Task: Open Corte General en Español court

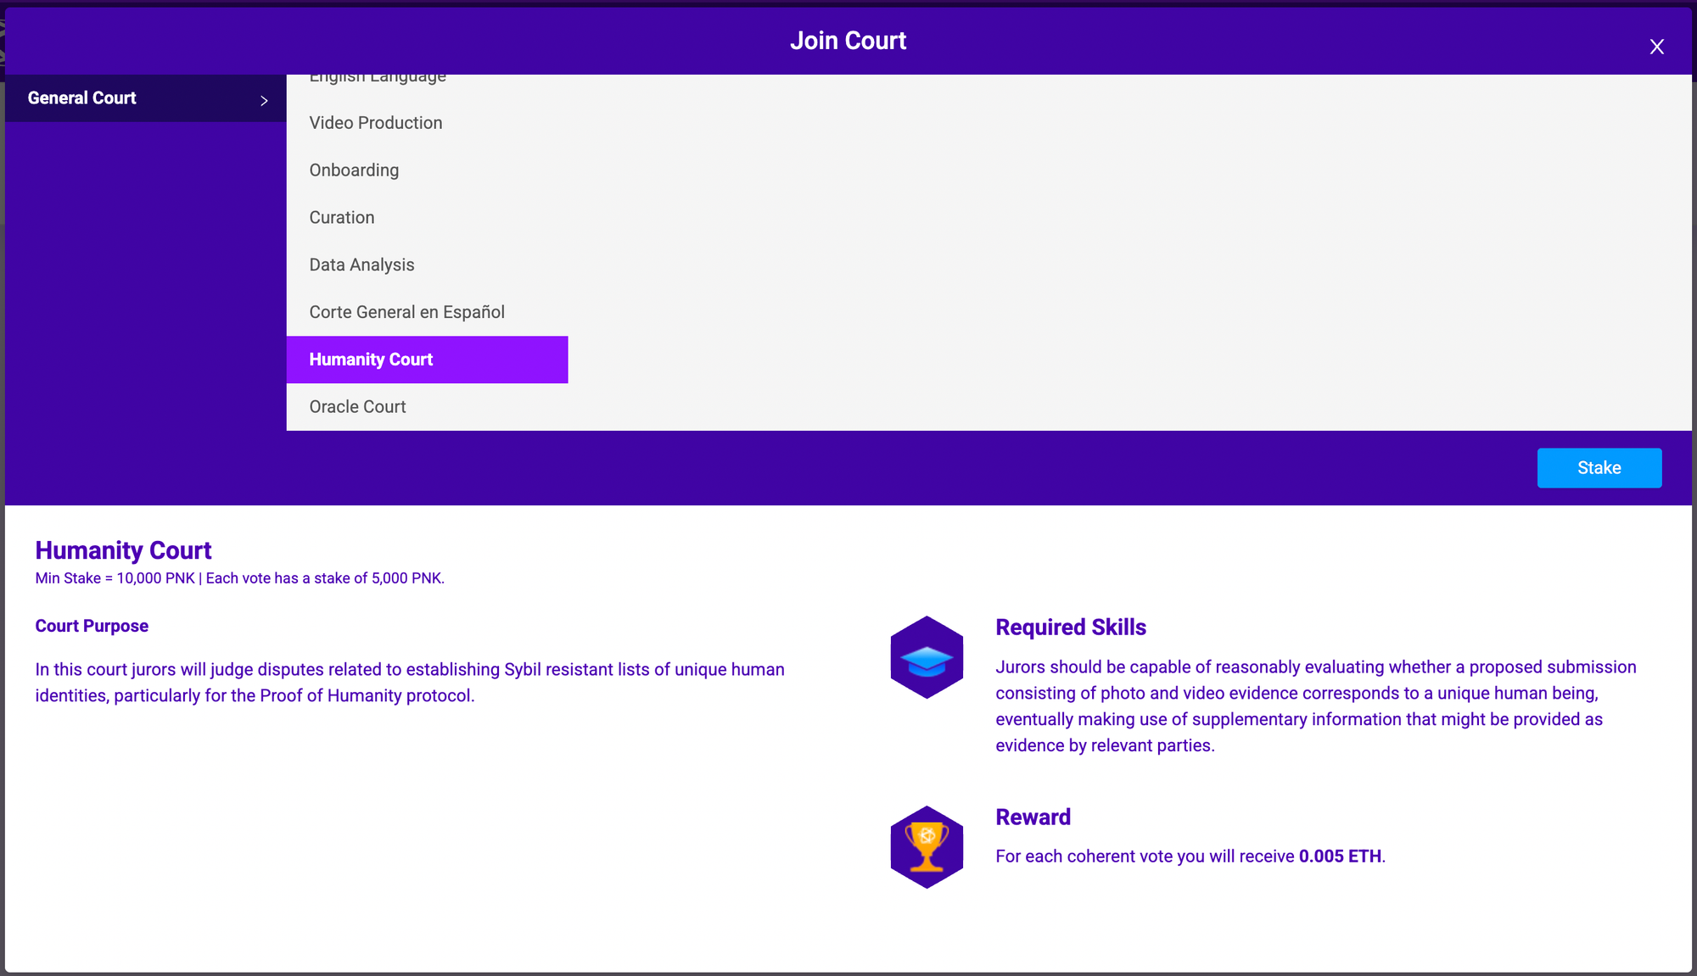Action: click(406, 312)
